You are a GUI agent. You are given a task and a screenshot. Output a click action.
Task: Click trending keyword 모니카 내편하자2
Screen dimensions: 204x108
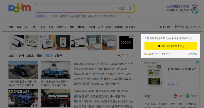point(60,17)
